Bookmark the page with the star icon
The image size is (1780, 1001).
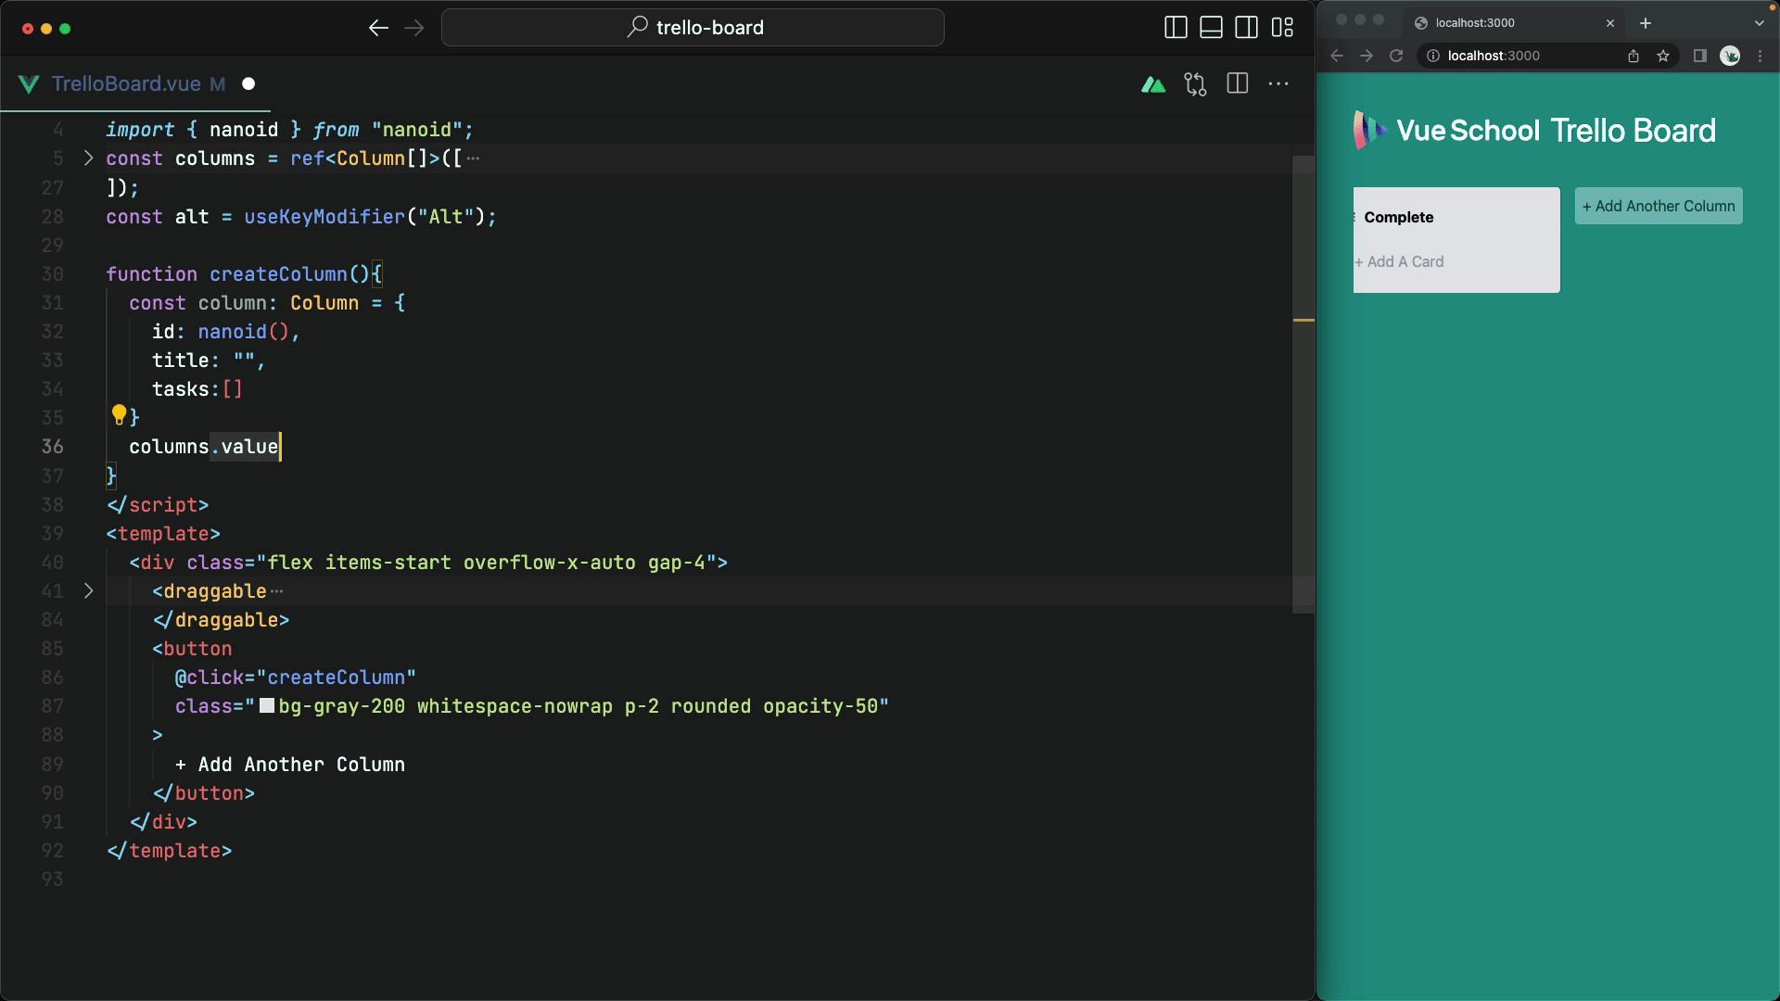(x=1663, y=56)
